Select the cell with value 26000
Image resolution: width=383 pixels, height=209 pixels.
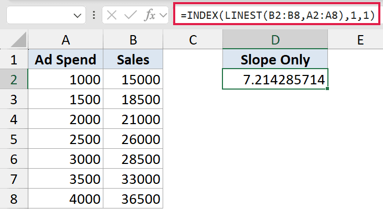pyautogui.click(x=133, y=139)
